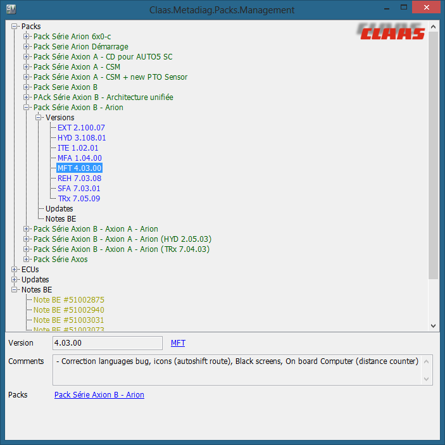Expand pack with HYD 2.05.03

pos(26,239)
